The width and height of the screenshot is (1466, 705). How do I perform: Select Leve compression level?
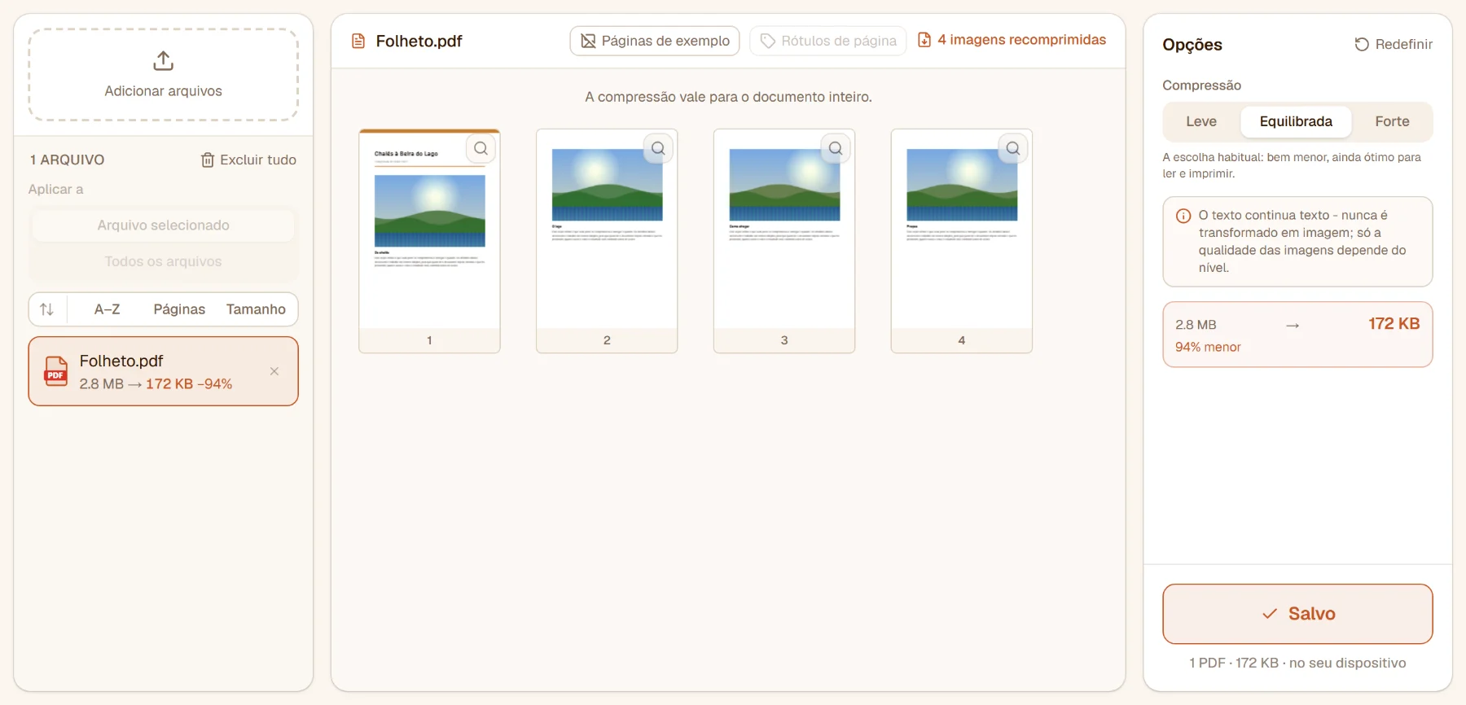(x=1201, y=121)
